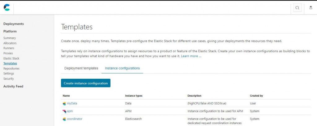Open the Activity Feed section
The image size is (317, 126).
click(13, 86)
